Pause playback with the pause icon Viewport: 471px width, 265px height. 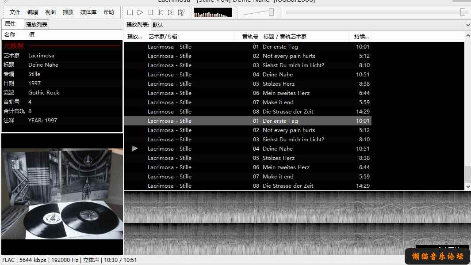[150, 12]
